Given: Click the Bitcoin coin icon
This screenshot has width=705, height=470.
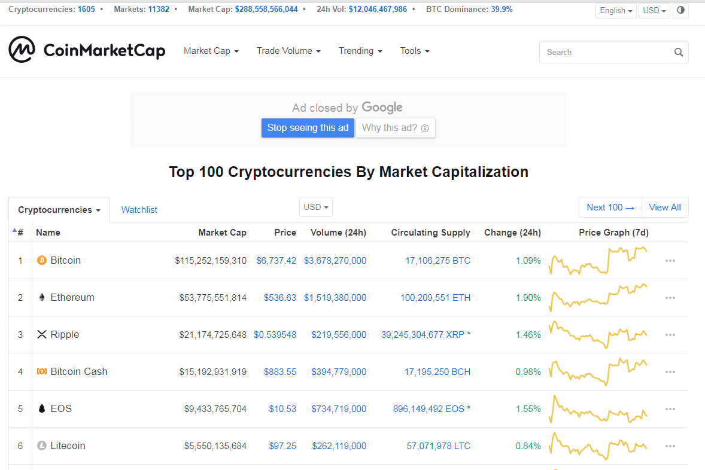Looking at the screenshot, I should point(42,261).
